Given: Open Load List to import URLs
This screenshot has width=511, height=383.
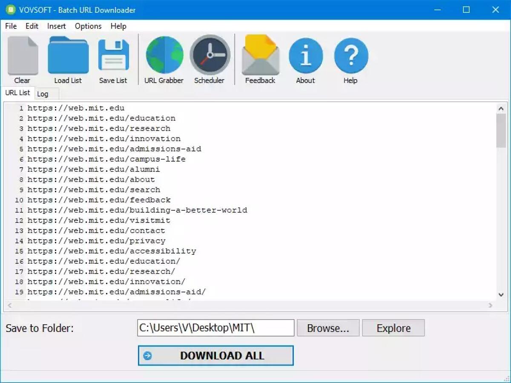Looking at the screenshot, I should point(68,55).
